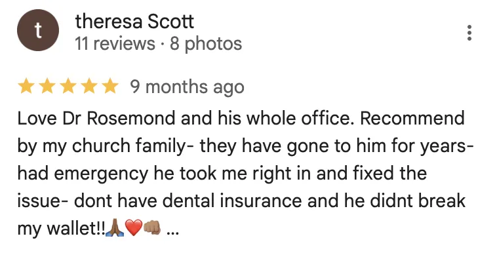Click the fourth gold rating star

(x=89, y=87)
